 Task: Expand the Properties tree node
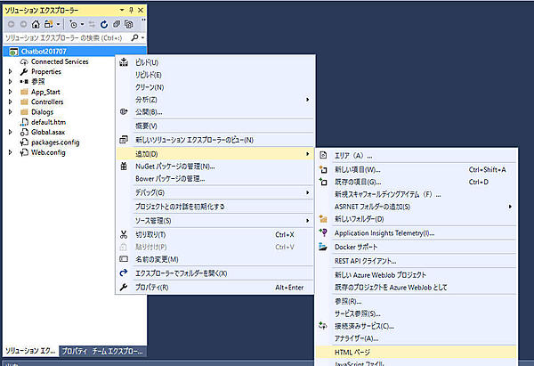(10, 71)
